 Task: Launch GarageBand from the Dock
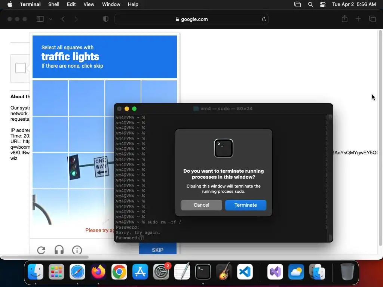(224, 272)
